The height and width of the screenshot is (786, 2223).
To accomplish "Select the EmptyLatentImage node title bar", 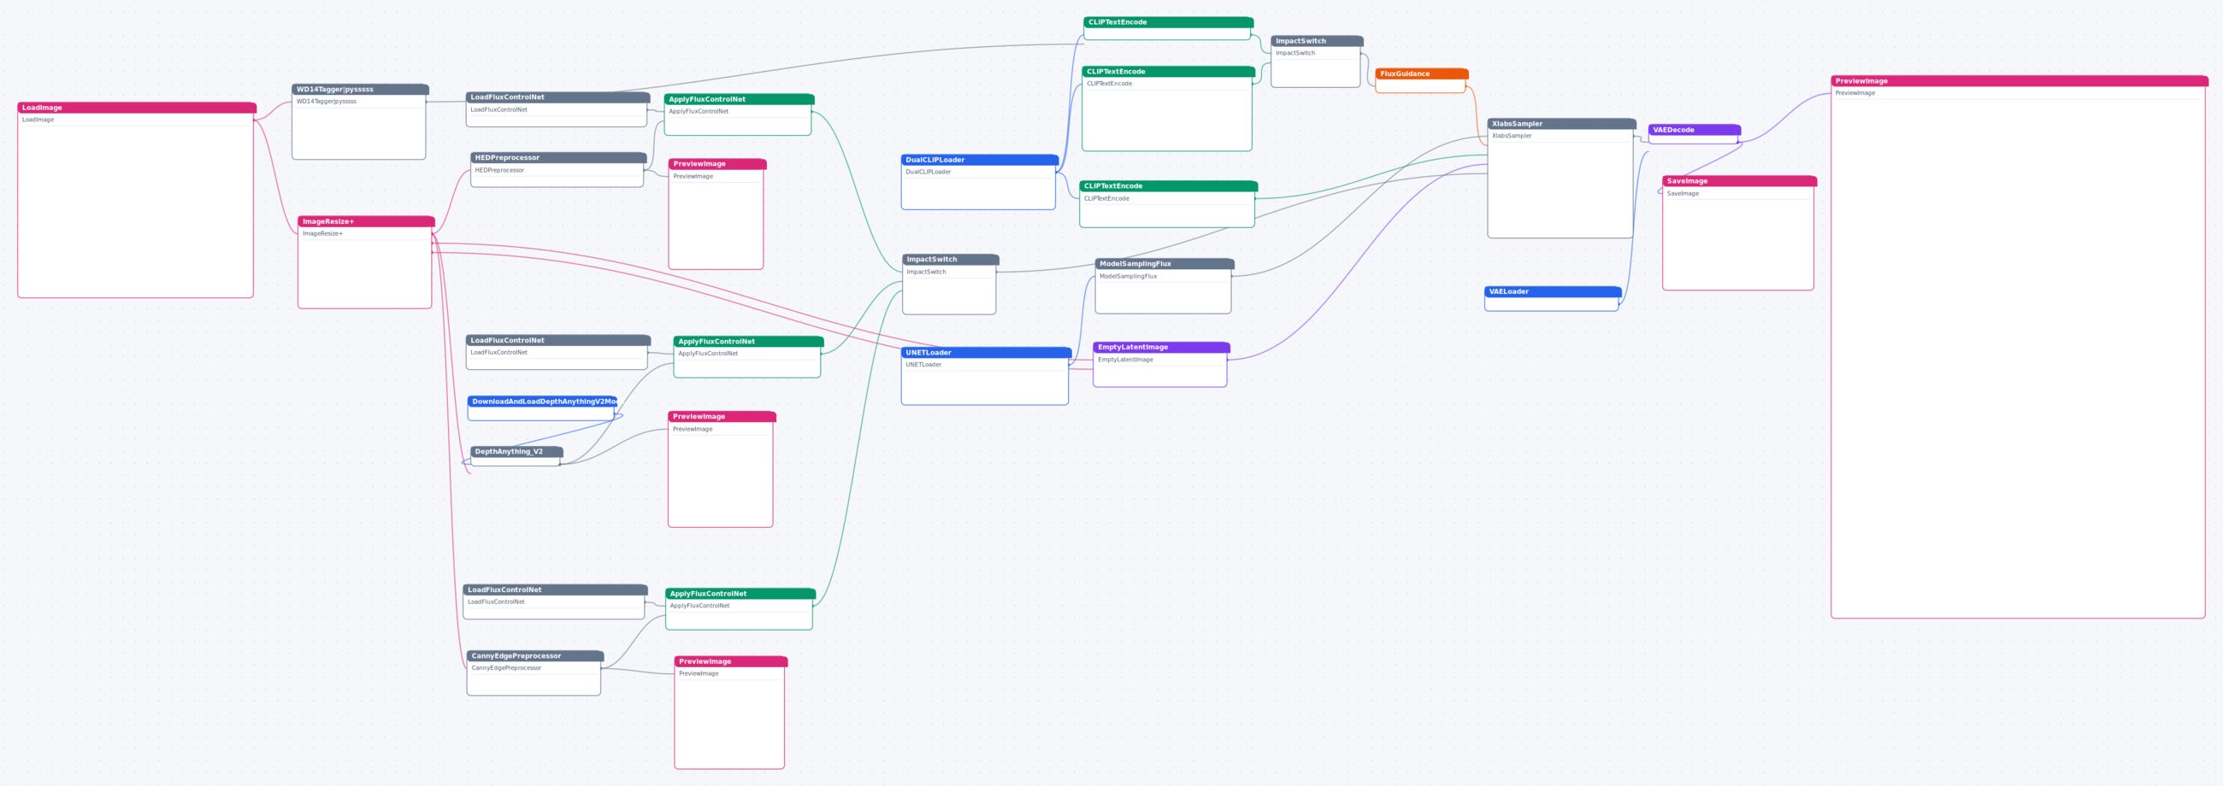I will (x=1162, y=348).
